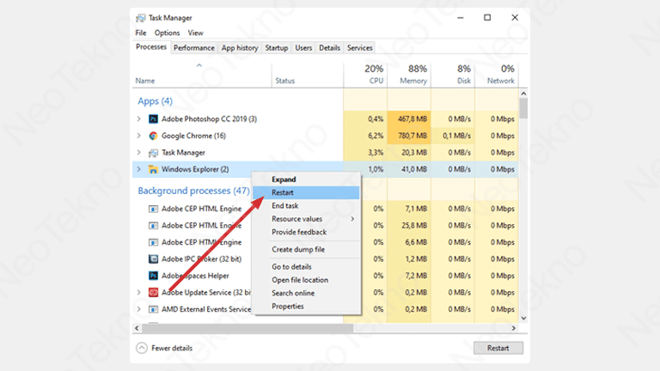
Task: Click the first Adobe CEP HTML Engine icon
Action: (x=153, y=209)
